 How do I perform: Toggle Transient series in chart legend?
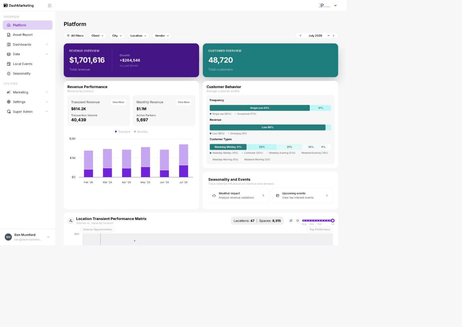(123, 132)
